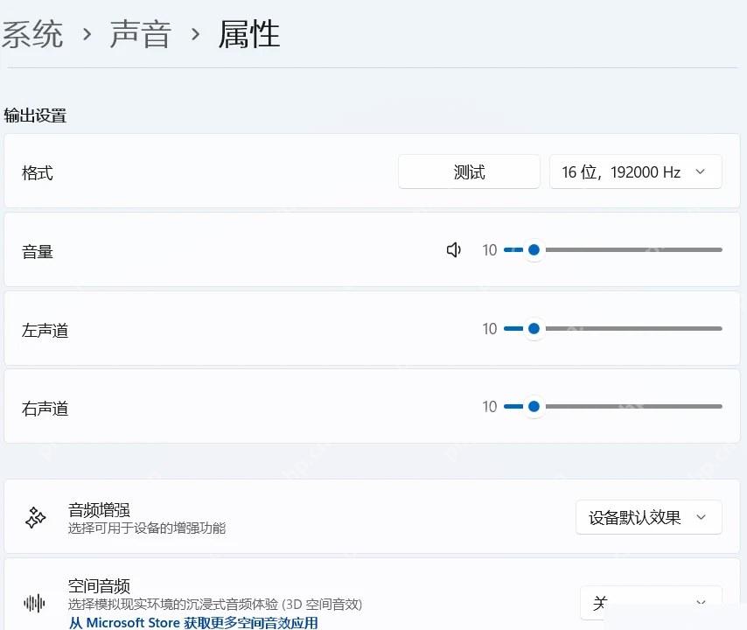Click the 测试 button to test format

(x=469, y=171)
